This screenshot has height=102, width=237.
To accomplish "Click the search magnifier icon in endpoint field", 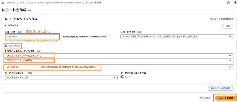I will tap(7, 67).
